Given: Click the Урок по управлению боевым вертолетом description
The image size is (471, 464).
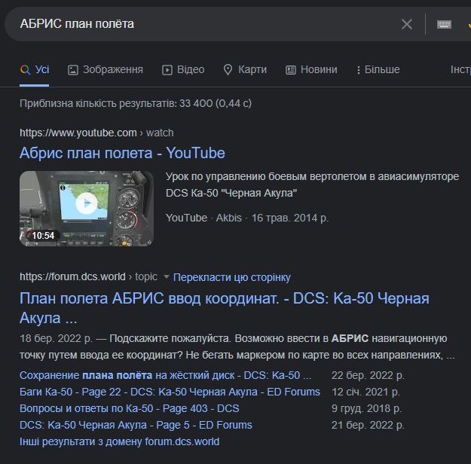Looking at the screenshot, I should pos(313,185).
